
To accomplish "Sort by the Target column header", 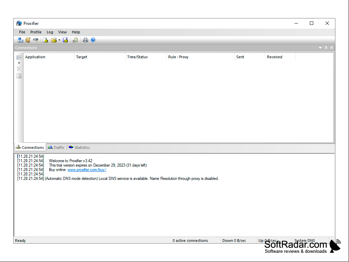I will coord(100,57).
